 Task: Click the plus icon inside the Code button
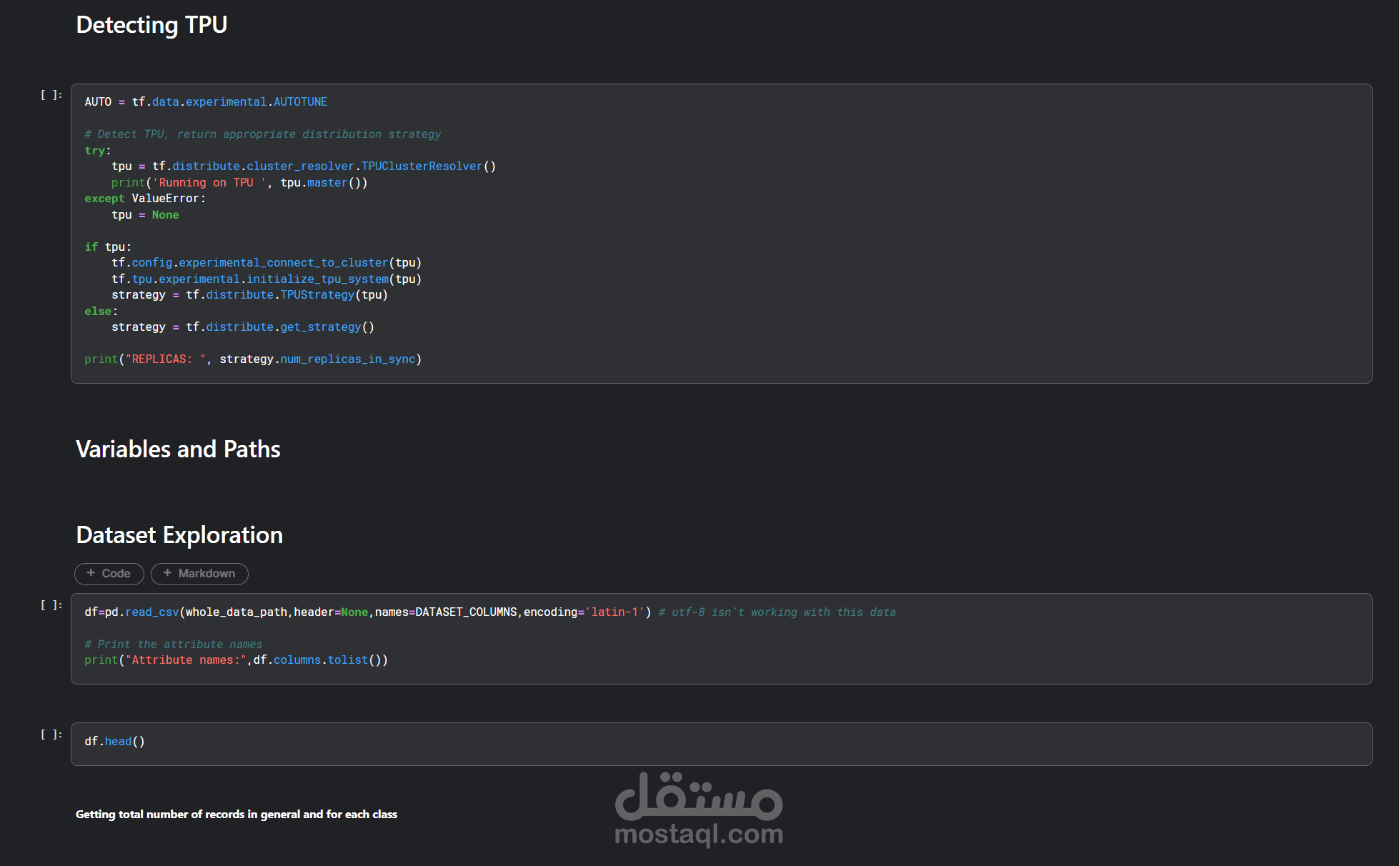pos(91,573)
